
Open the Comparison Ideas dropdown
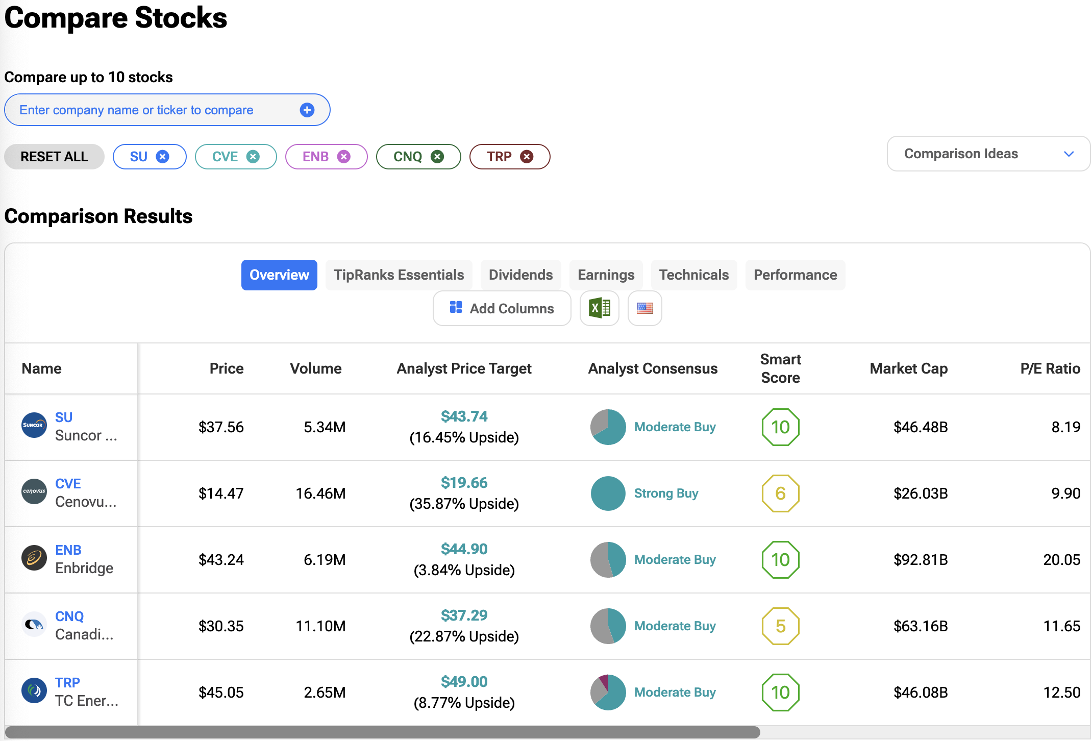[x=988, y=154]
